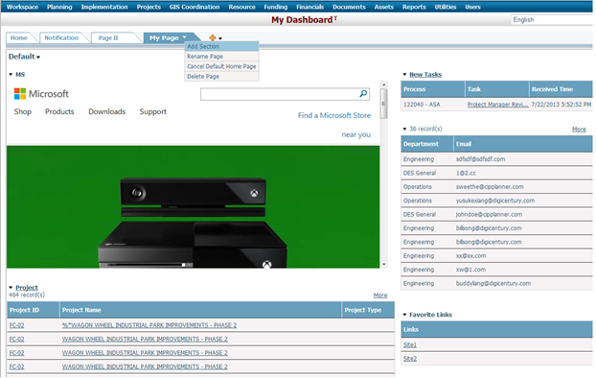Open the Financials menu
This screenshot has height=378, width=596.
(310, 7)
